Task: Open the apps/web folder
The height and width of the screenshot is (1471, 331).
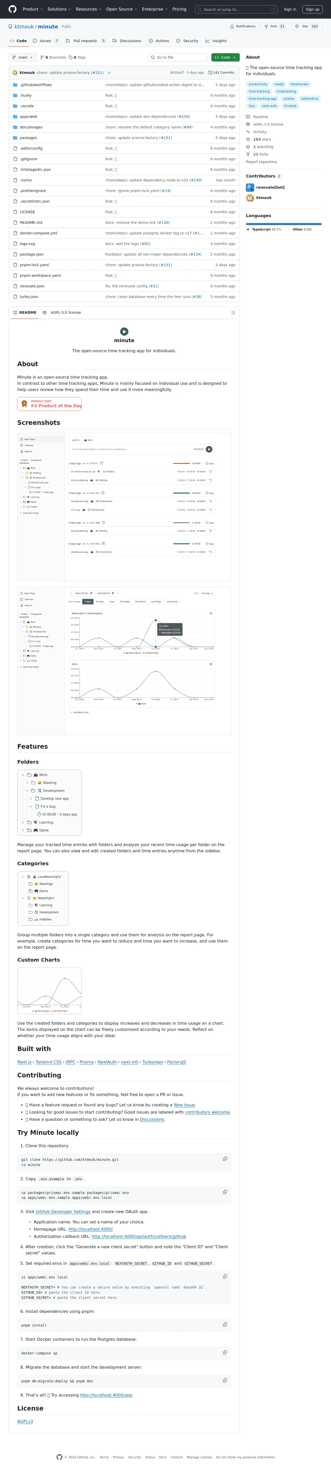Action: coord(28,117)
